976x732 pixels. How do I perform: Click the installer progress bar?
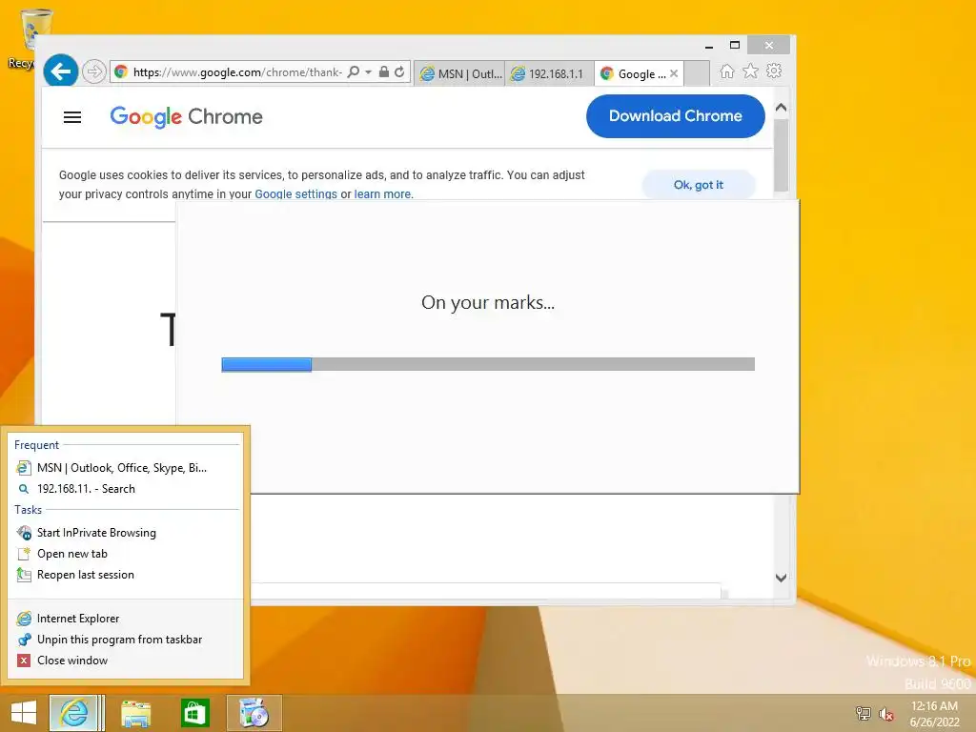tap(488, 364)
